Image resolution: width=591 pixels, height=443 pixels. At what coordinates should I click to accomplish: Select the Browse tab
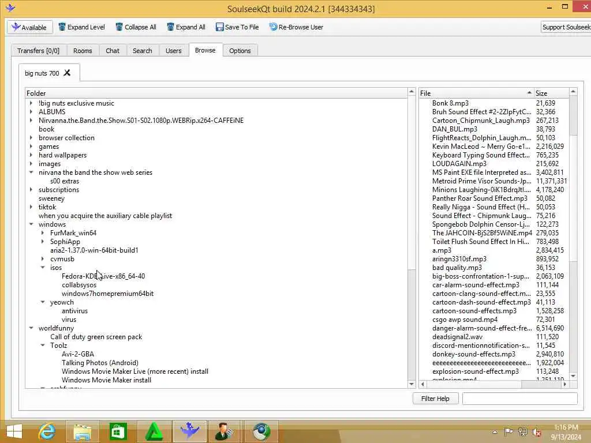(x=205, y=50)
